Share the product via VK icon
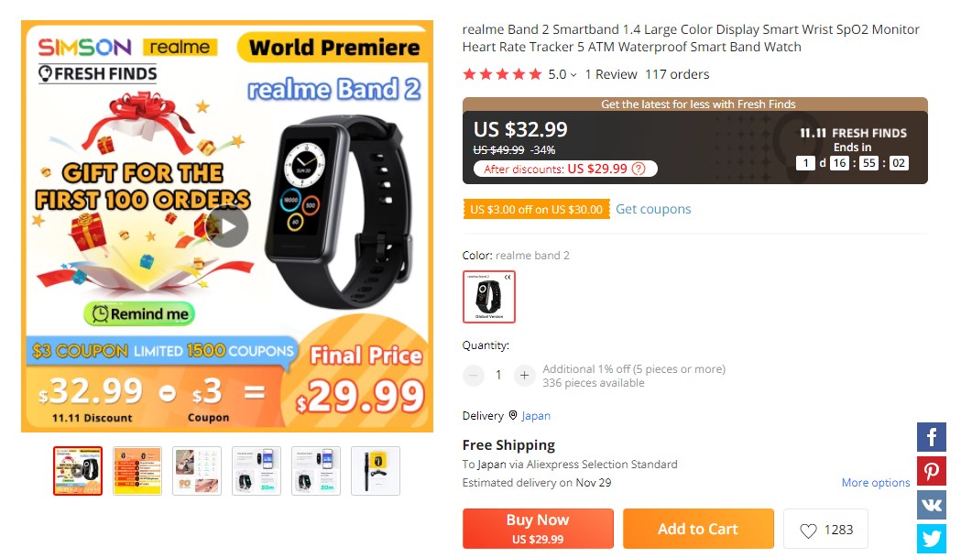Viewport: 961px width, 558px height. (x=931, y=505)
